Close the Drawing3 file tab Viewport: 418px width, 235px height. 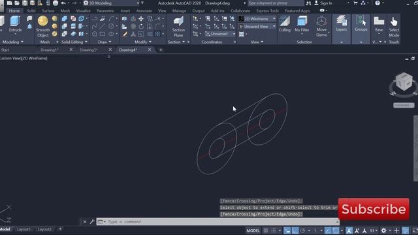click(x=110, y=50)
